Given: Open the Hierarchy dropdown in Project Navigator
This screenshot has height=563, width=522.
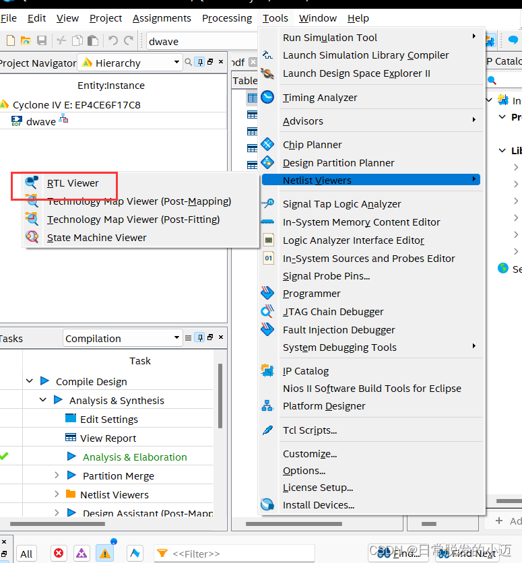Looking at the screenshot, I should click(130, 63).
